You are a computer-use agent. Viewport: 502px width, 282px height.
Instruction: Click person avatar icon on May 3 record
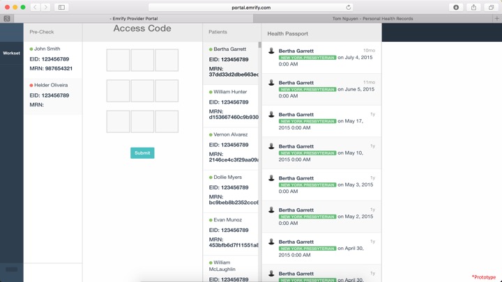pyautogui.click(x=271, y=178)
